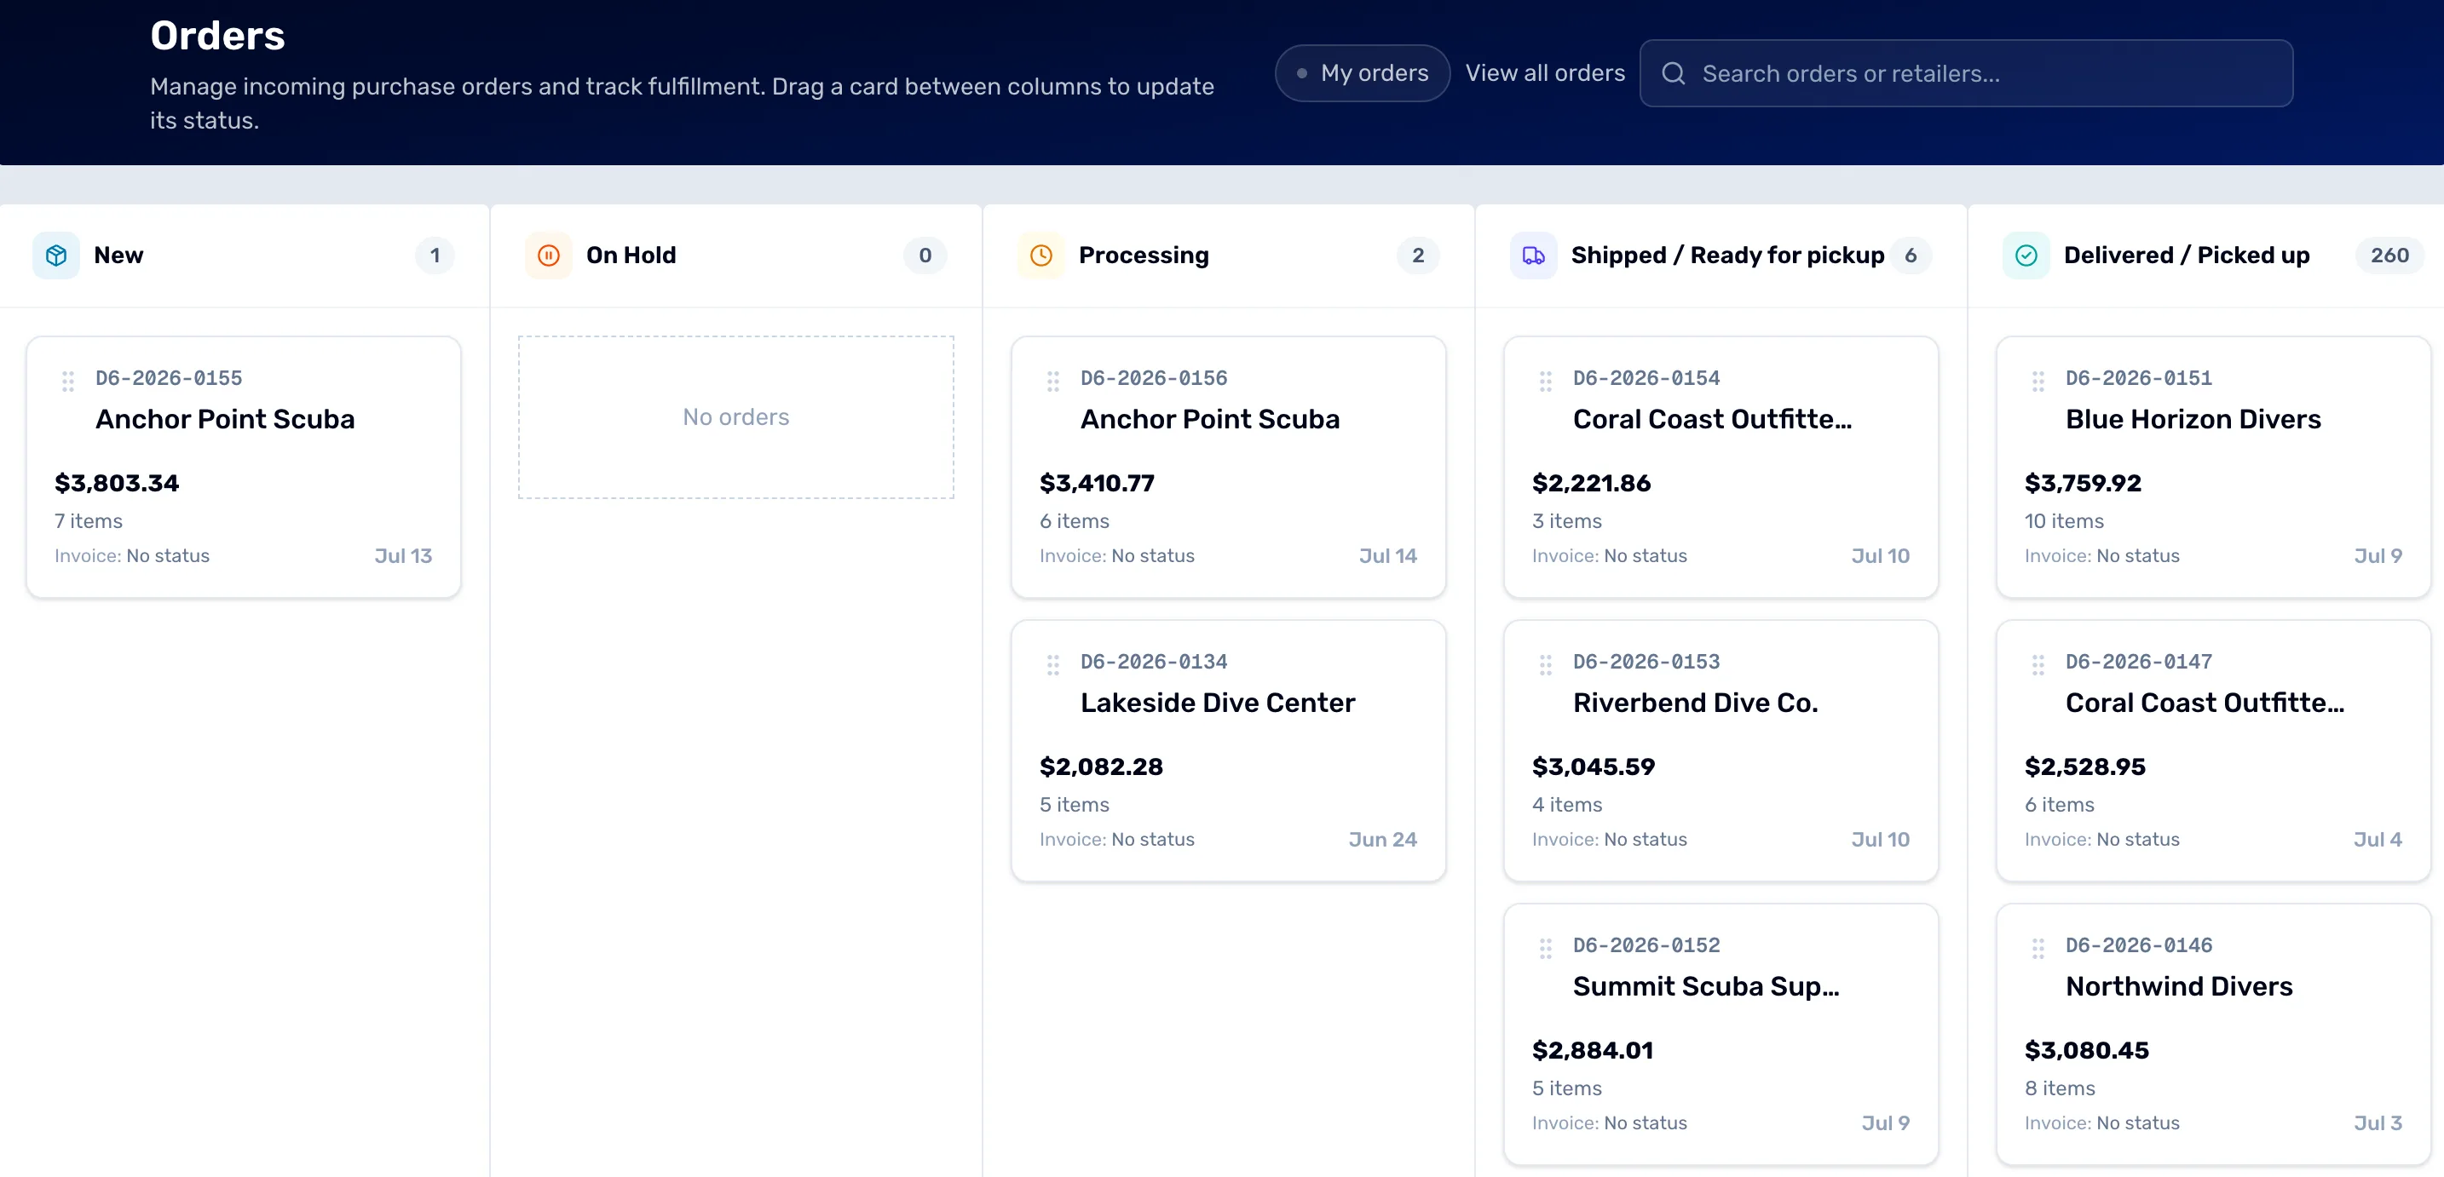
Task: Click the search magnifier icon
Action: click(1674, 73)
